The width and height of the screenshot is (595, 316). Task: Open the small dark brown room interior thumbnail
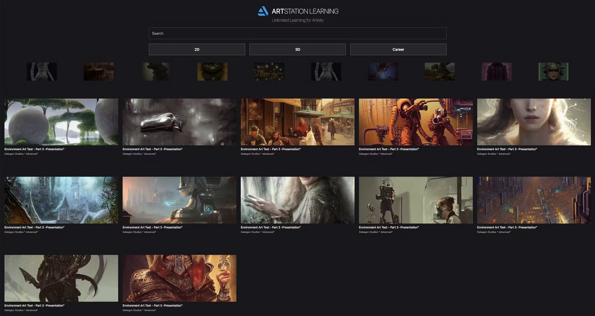point(99,72)
